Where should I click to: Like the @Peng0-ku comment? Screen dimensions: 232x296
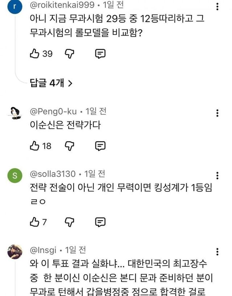pos(34,146)
